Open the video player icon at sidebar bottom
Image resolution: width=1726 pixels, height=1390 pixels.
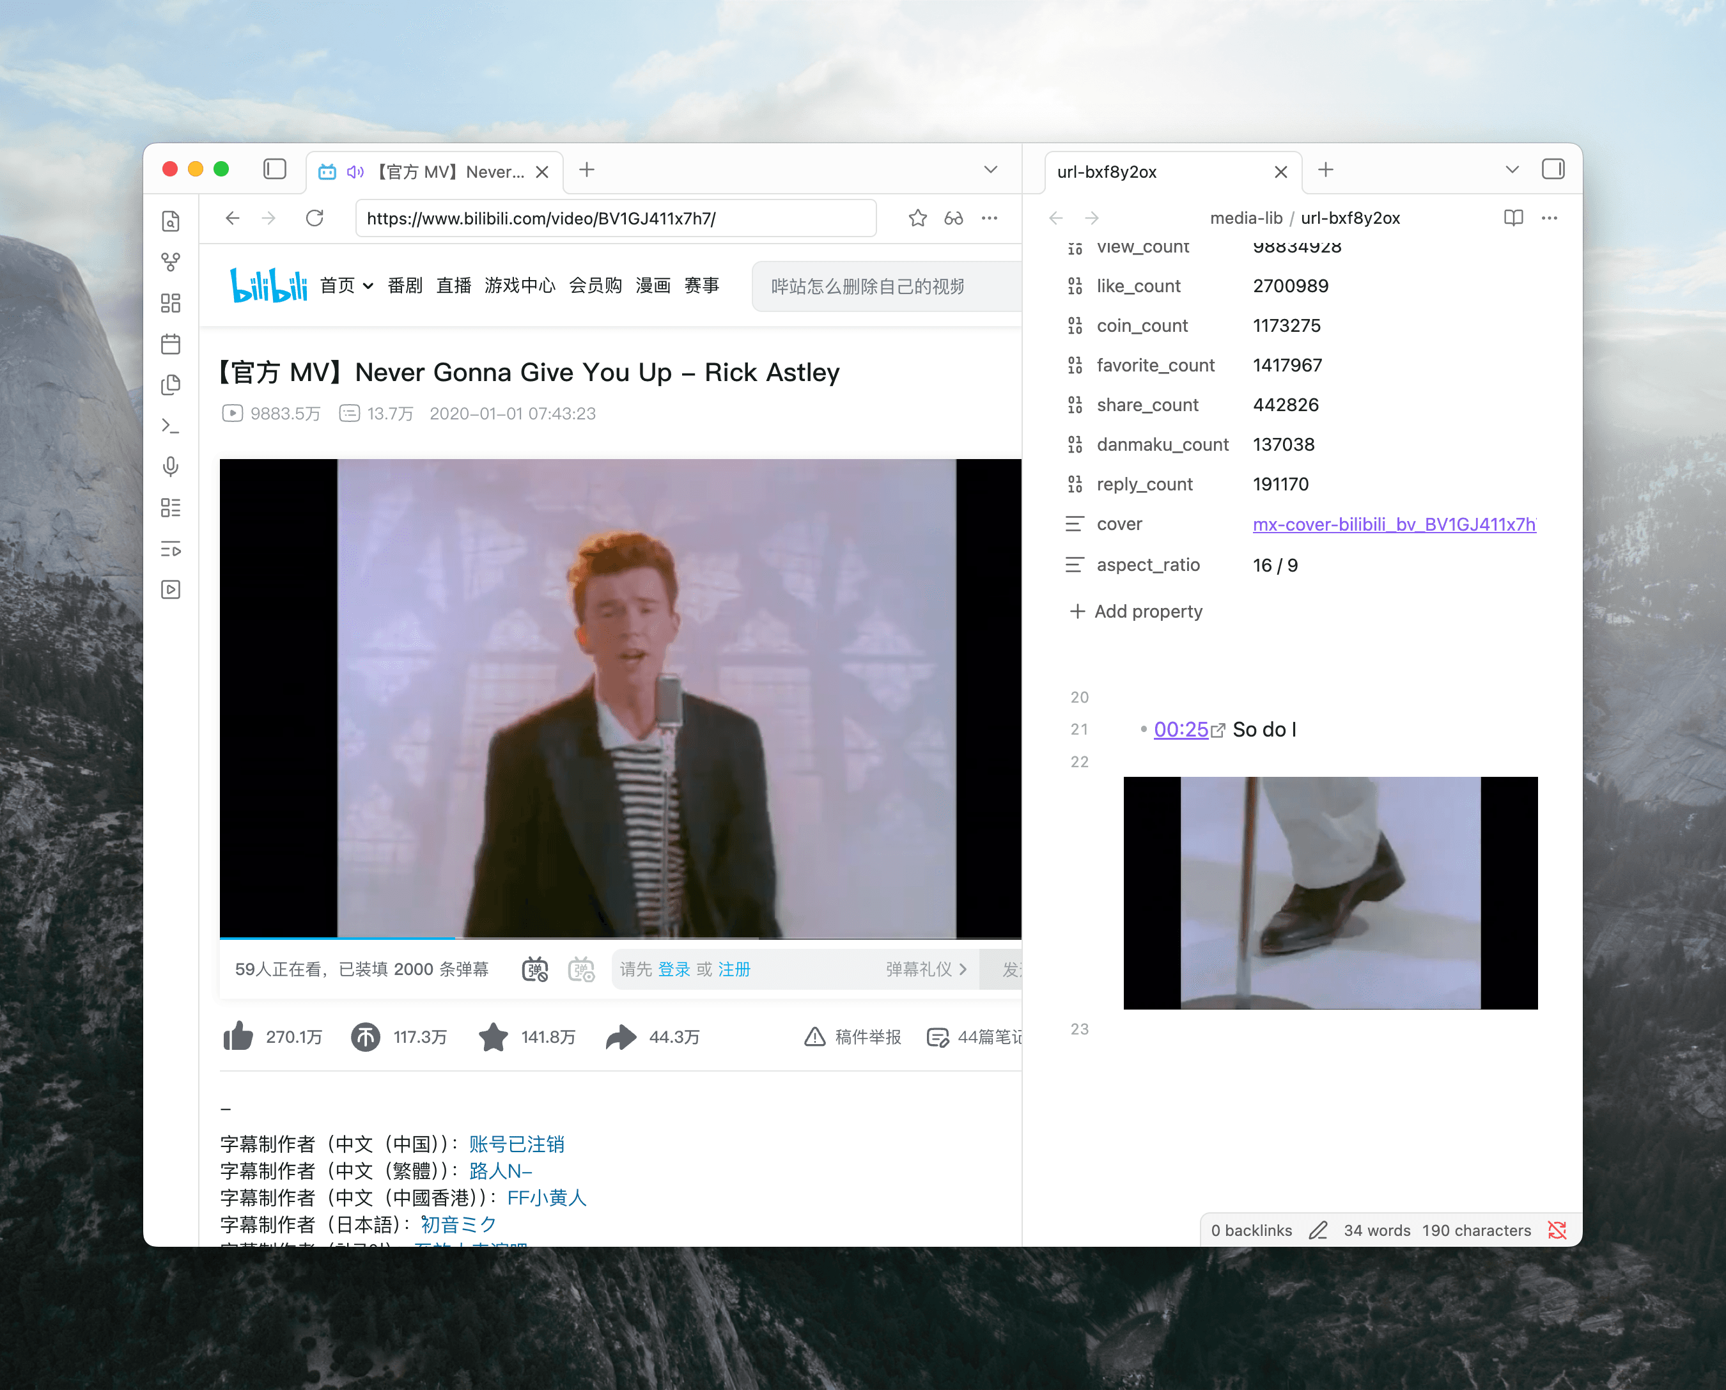pos(171,590)
